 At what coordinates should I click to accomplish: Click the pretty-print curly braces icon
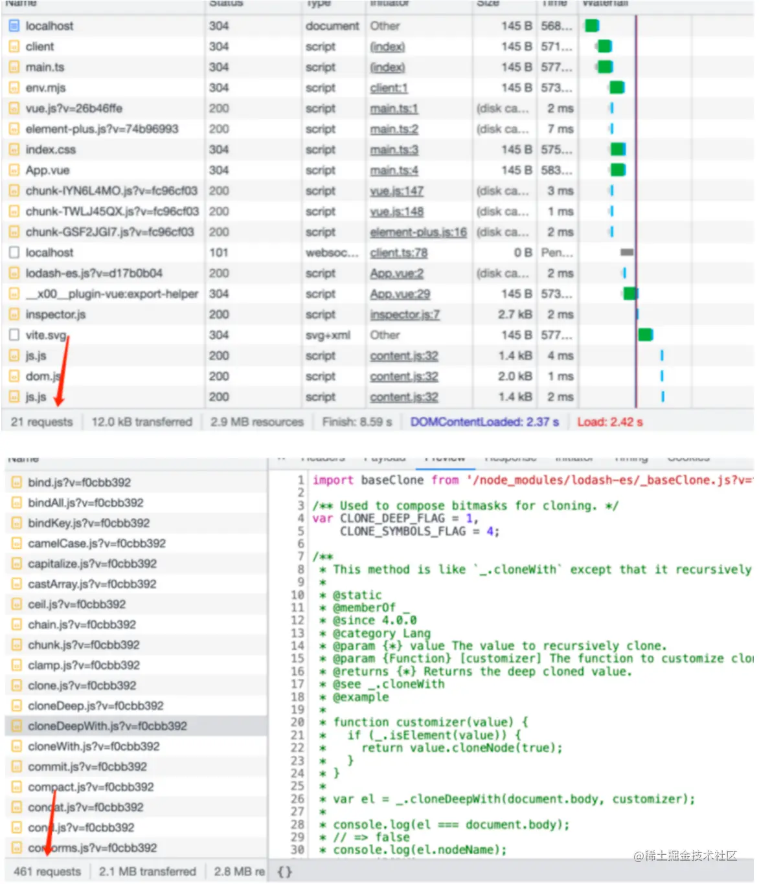pyautogui.click(x=284, y=872)
